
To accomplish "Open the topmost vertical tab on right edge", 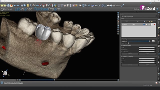I will coord(159,15).
